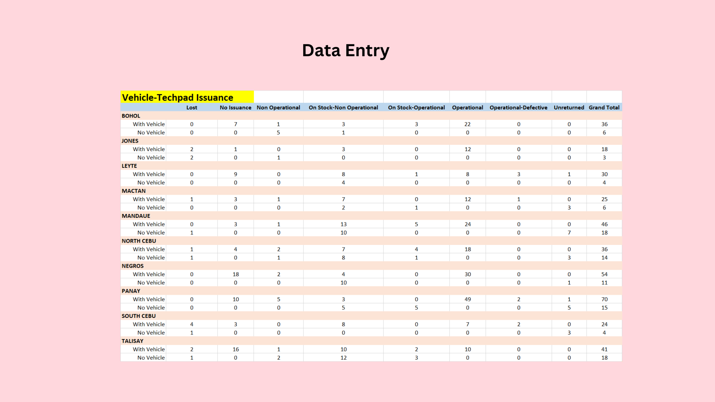Click Bohol With Vehicle Operational value 22
The image size is (715, 402).
pyautogui.click(x=467, y=124)
